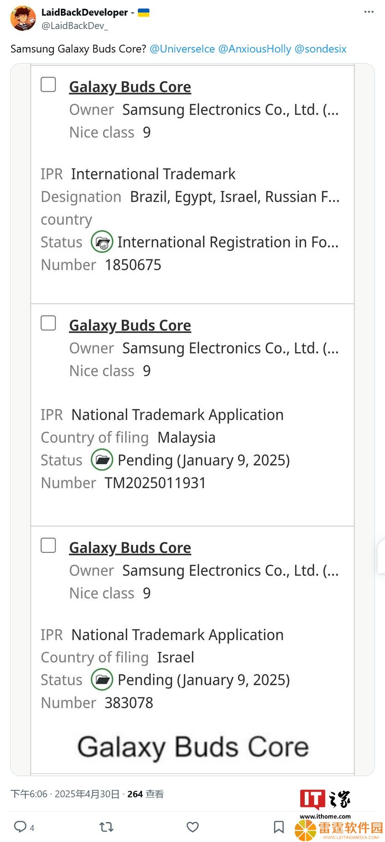Click the Malaysia pending status folder icon
This screenshot has width=385, height=842.
click(x=102, y=459)
